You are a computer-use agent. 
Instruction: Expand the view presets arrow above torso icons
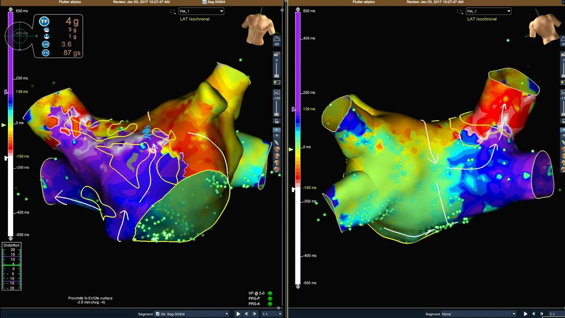click(x=277, y=130)
